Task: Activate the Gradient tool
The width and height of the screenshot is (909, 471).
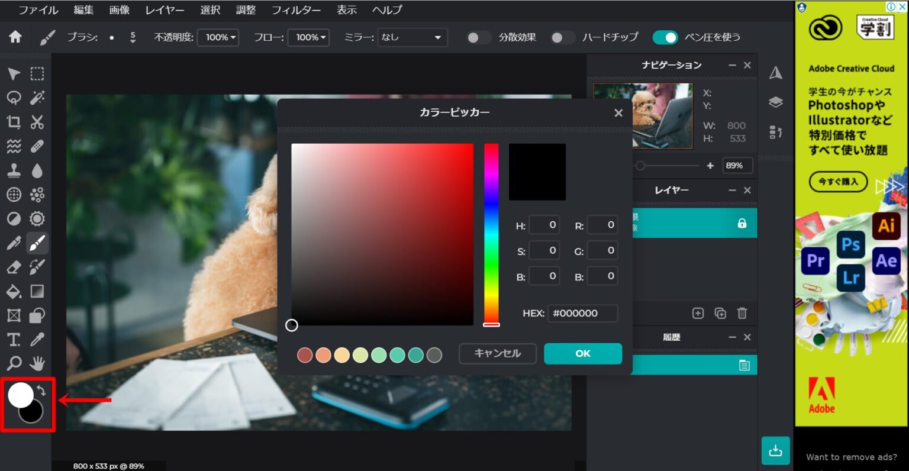Action: coord(37,291)
